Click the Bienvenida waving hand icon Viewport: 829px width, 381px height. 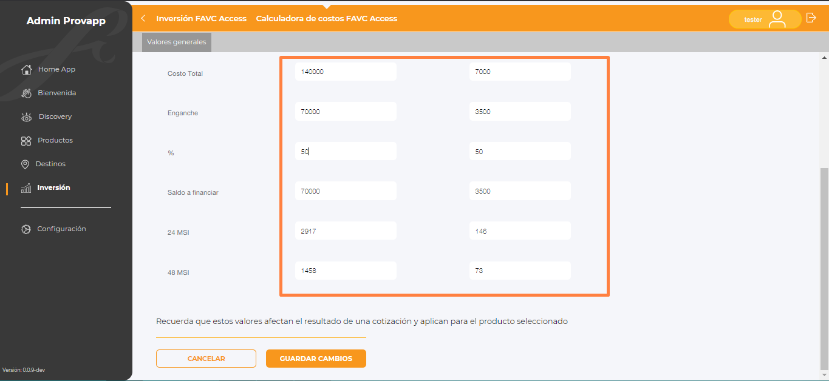[x=26, y=93]
